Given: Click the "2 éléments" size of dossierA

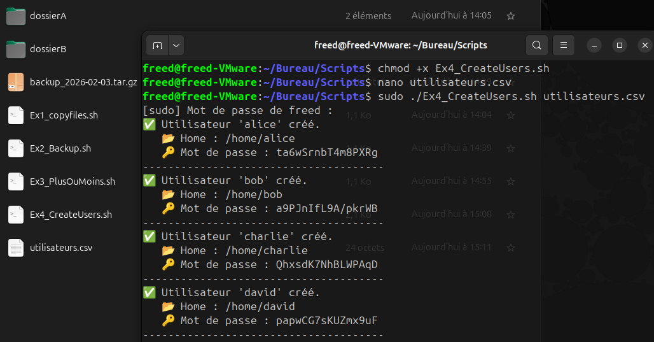Looking at the screenshot, I should (368, 16).
